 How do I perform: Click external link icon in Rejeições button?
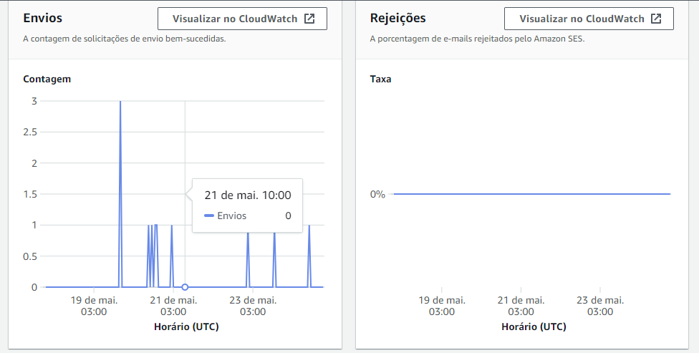point(656,19)
